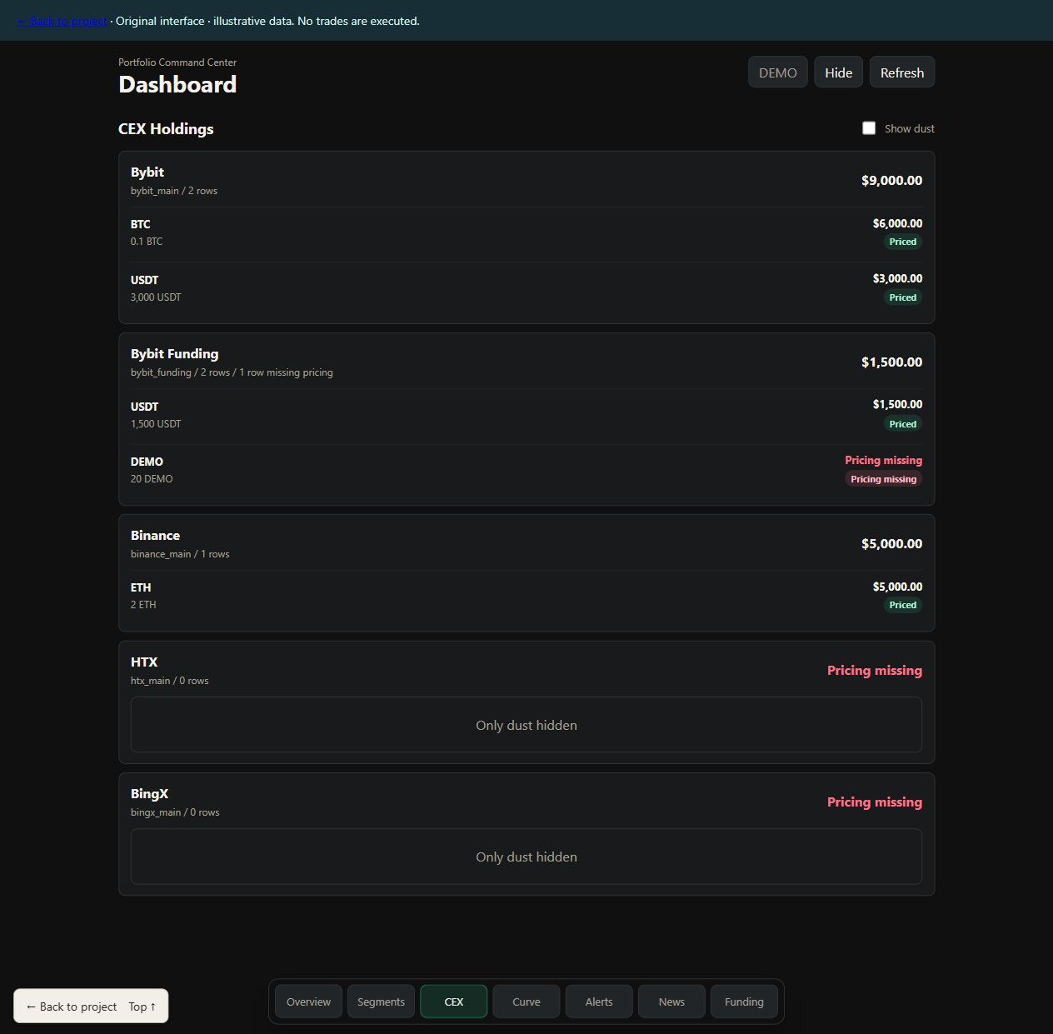Click the binance_main / 1 rows subtitle
The height and width of the screenshot is (1034, 1053).
tap(180, 554)
